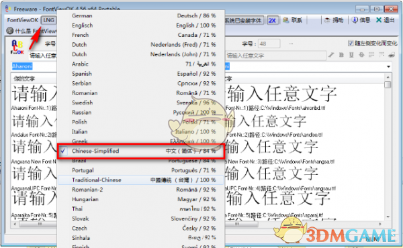Select French Canada language entry
Screen dimensions: 403x248
(141, 35)
